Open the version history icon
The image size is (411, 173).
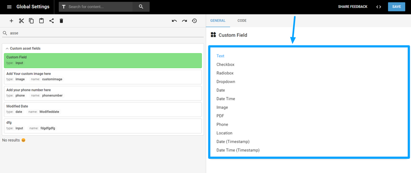[195, 21]
